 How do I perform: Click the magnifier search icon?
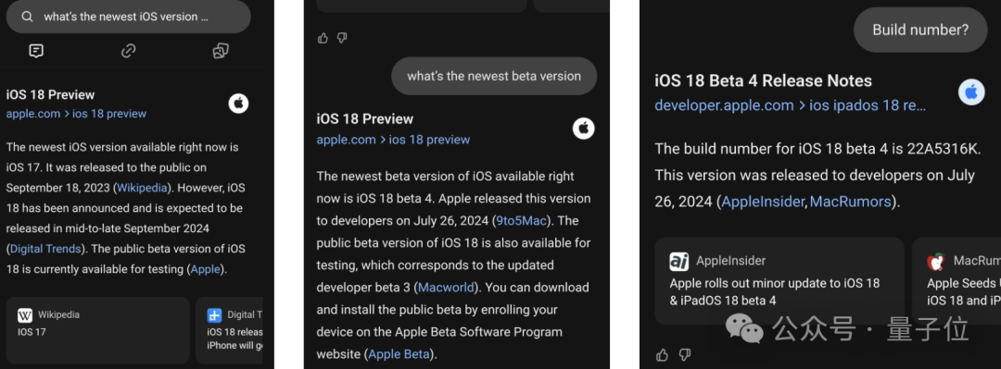[27, 18]
